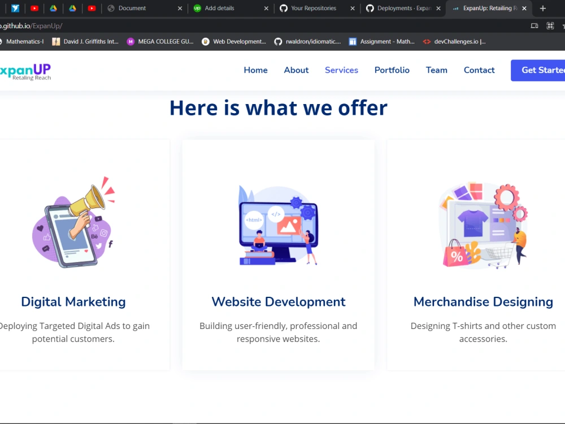Close the Deployments tab

438,8
